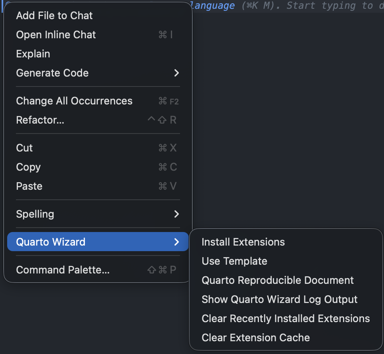Choose Use Template from Quarto Wizard

[234, 261]
